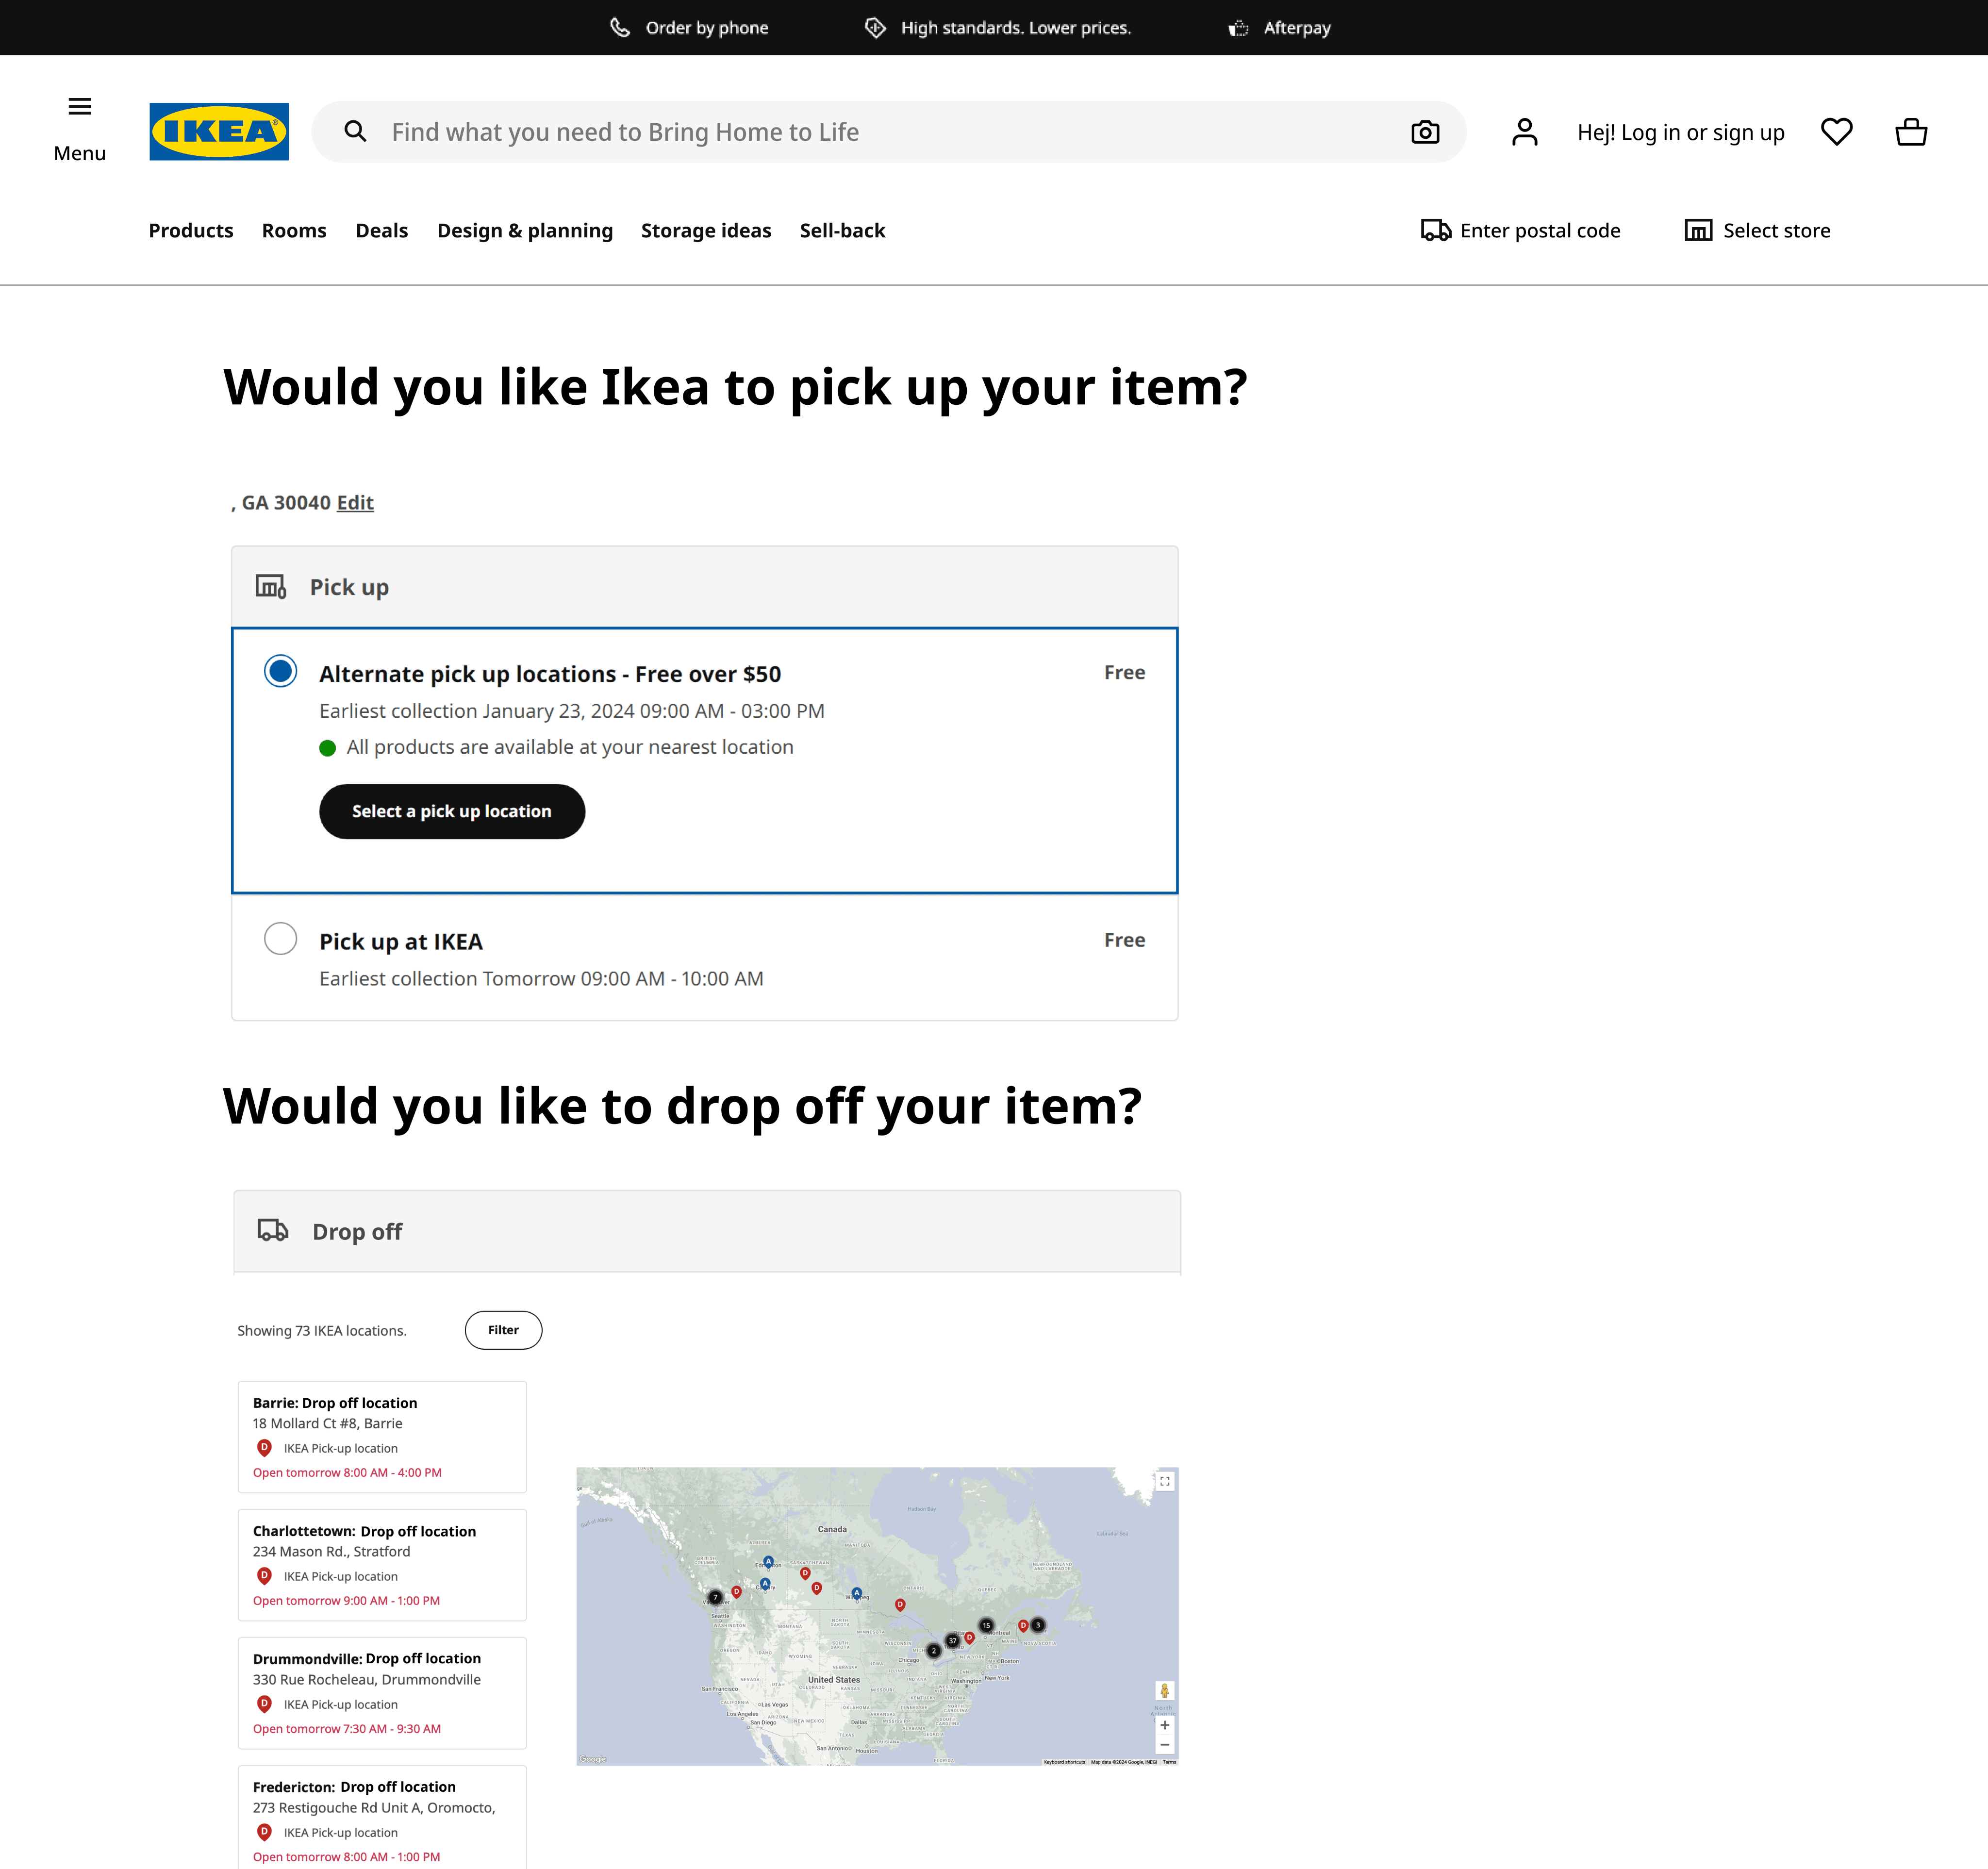
Task: Click the Edit link next to GA 30040
Action: click(355, 502)
